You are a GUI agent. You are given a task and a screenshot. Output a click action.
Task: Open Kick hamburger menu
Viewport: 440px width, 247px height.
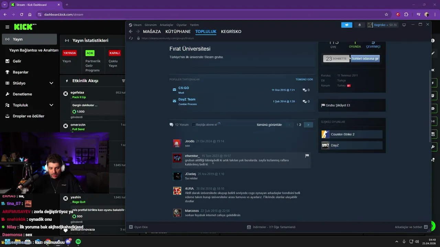coord(7,27)
